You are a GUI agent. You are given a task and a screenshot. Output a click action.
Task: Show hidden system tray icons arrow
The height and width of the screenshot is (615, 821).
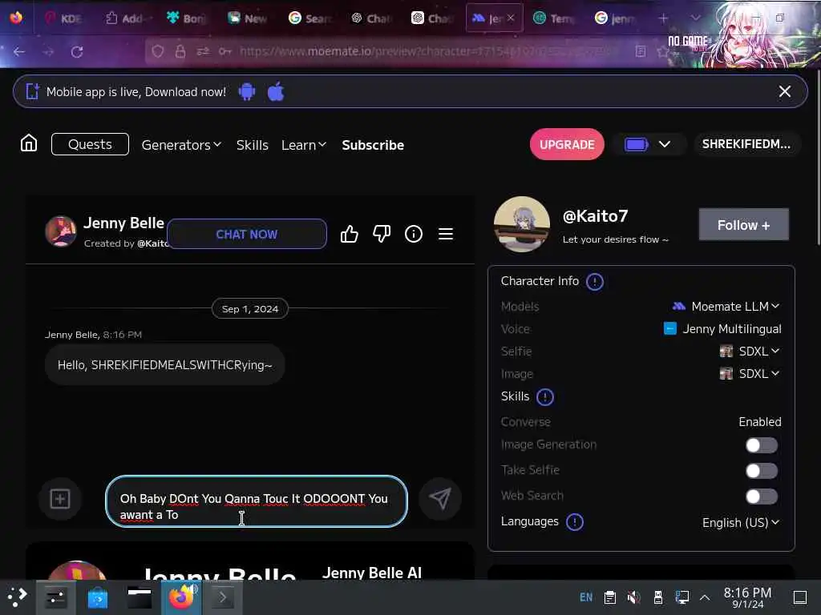tap(705, 597)
